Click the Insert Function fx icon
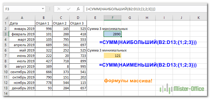Viewport: 210px width, 99px height. pyautogui.click(x=78, y=9)
